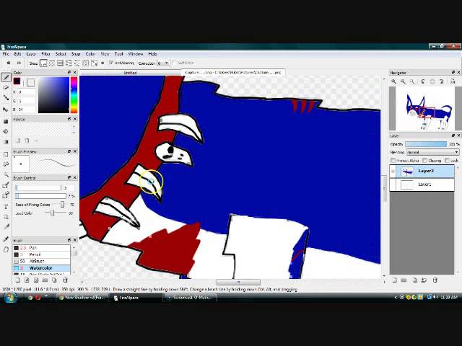Zoom in using the Navigator icon
The width and height of the screenshot is (462, 346).
[x=393, y=81]
